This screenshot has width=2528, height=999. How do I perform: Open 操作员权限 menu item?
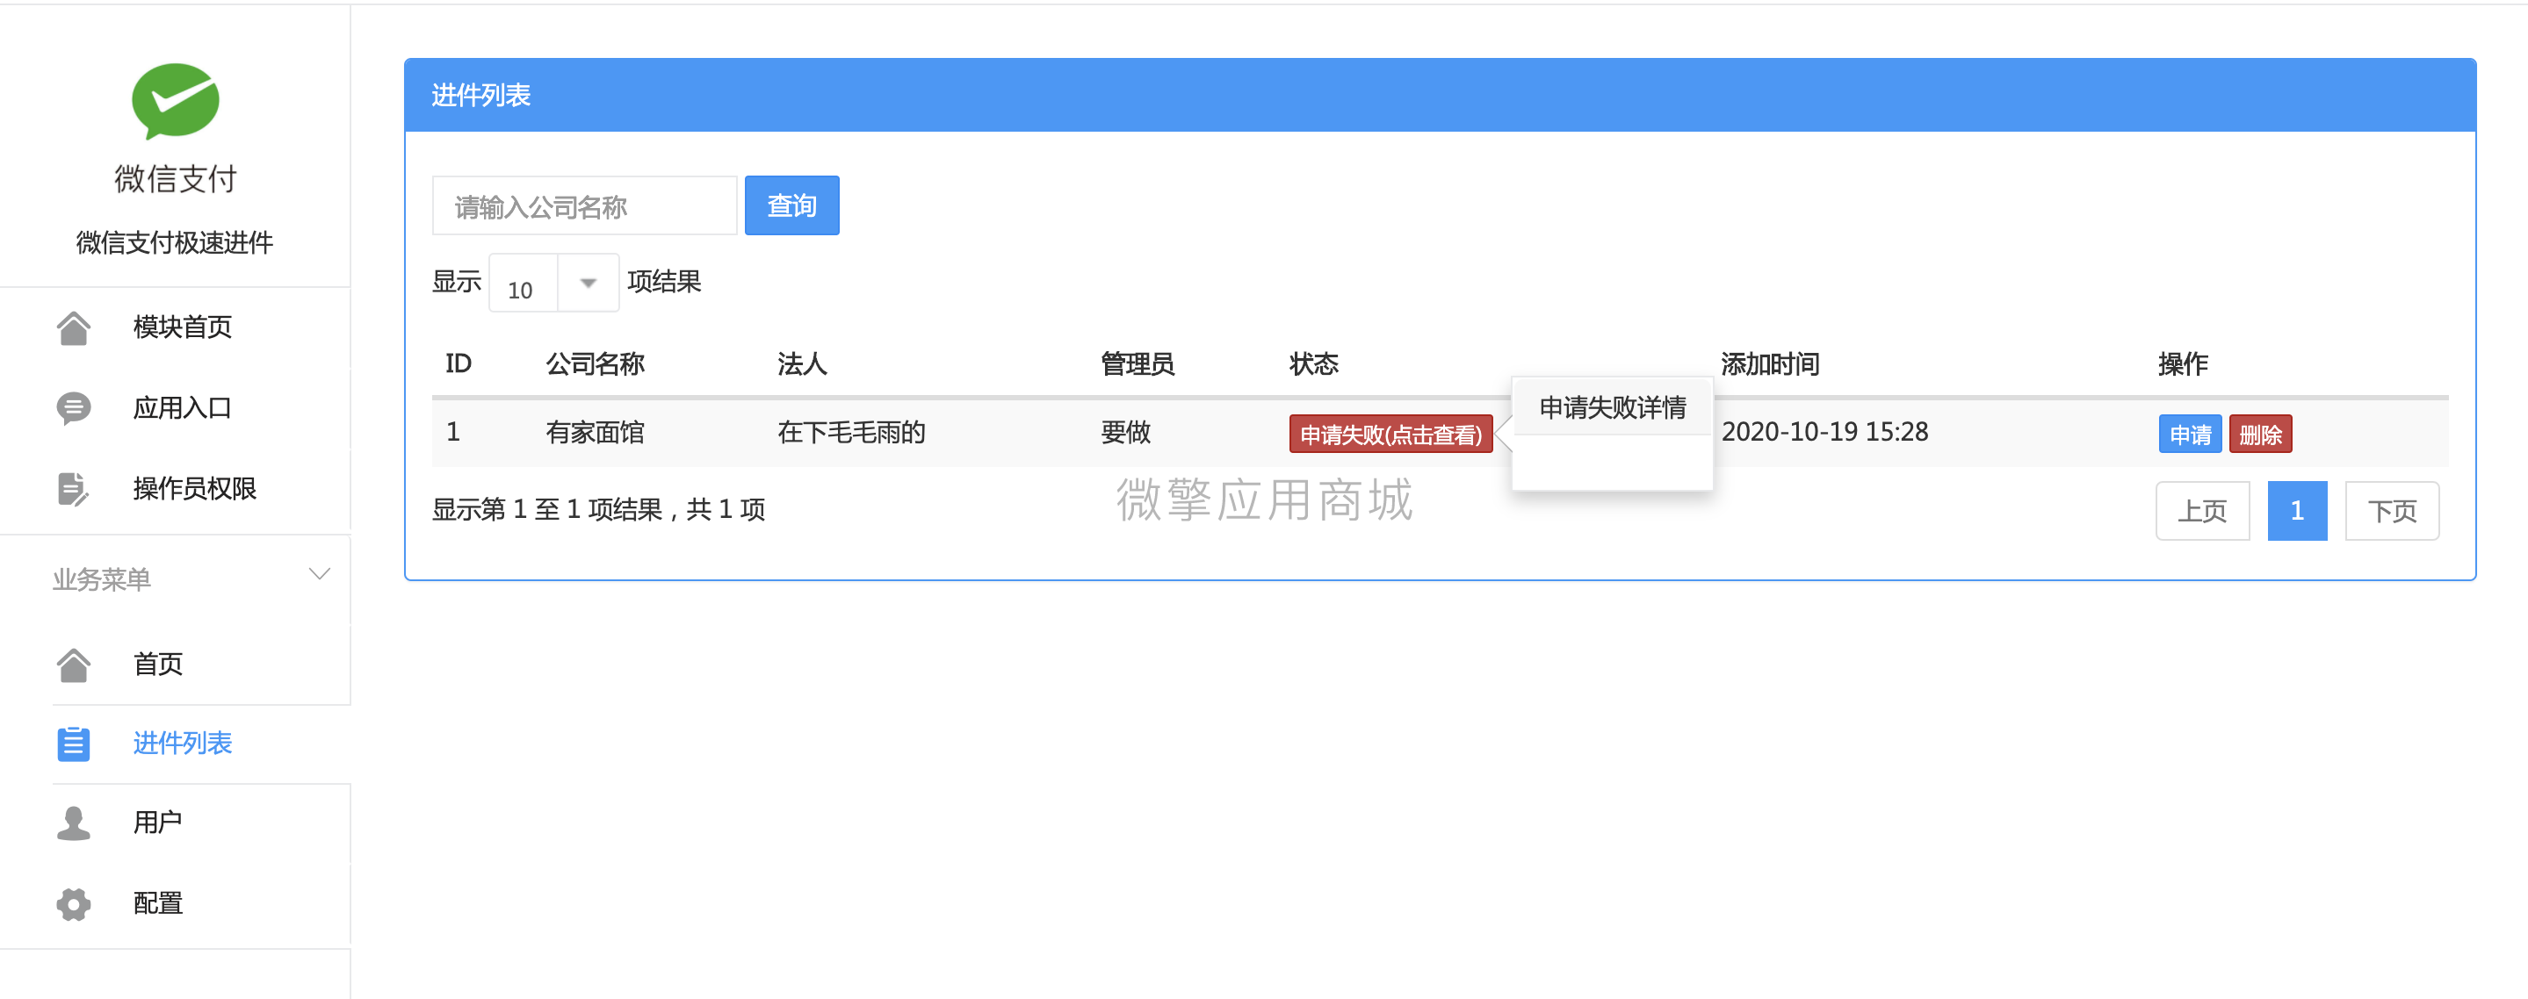point(194,488)
